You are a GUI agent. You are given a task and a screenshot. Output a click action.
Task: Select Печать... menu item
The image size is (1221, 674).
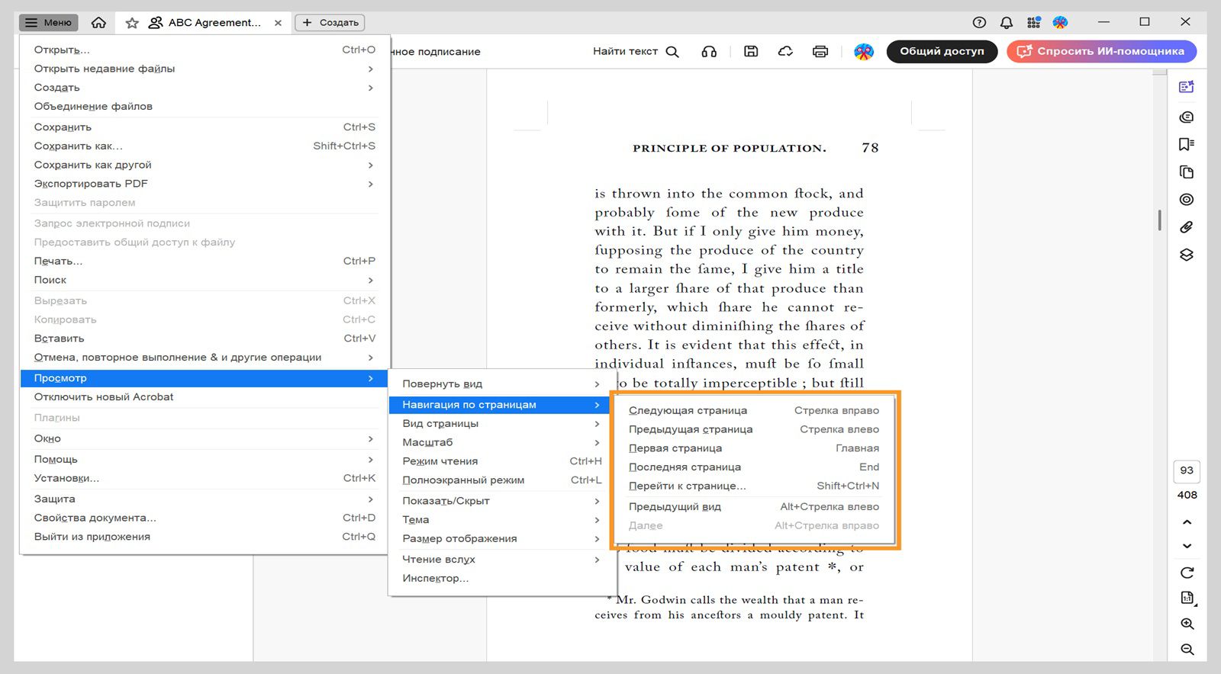pos(205,261)
